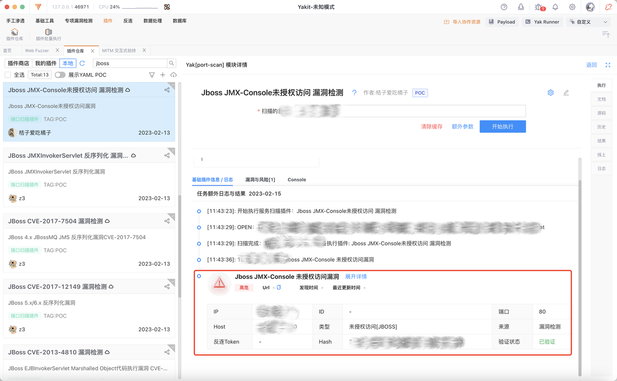
Task: Click the search magnifier in jboss field
Action: click(171, 63)
